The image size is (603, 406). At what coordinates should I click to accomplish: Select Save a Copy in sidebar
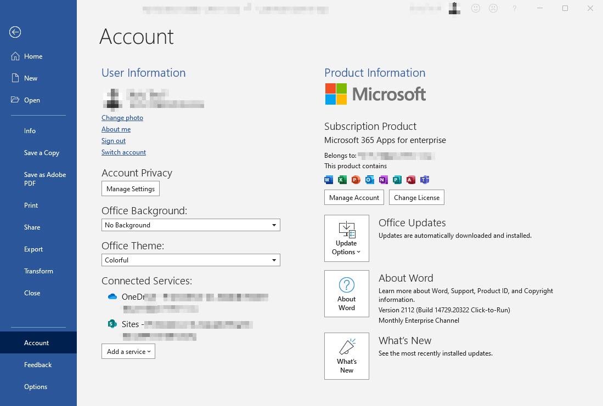(x=42, y=153)
